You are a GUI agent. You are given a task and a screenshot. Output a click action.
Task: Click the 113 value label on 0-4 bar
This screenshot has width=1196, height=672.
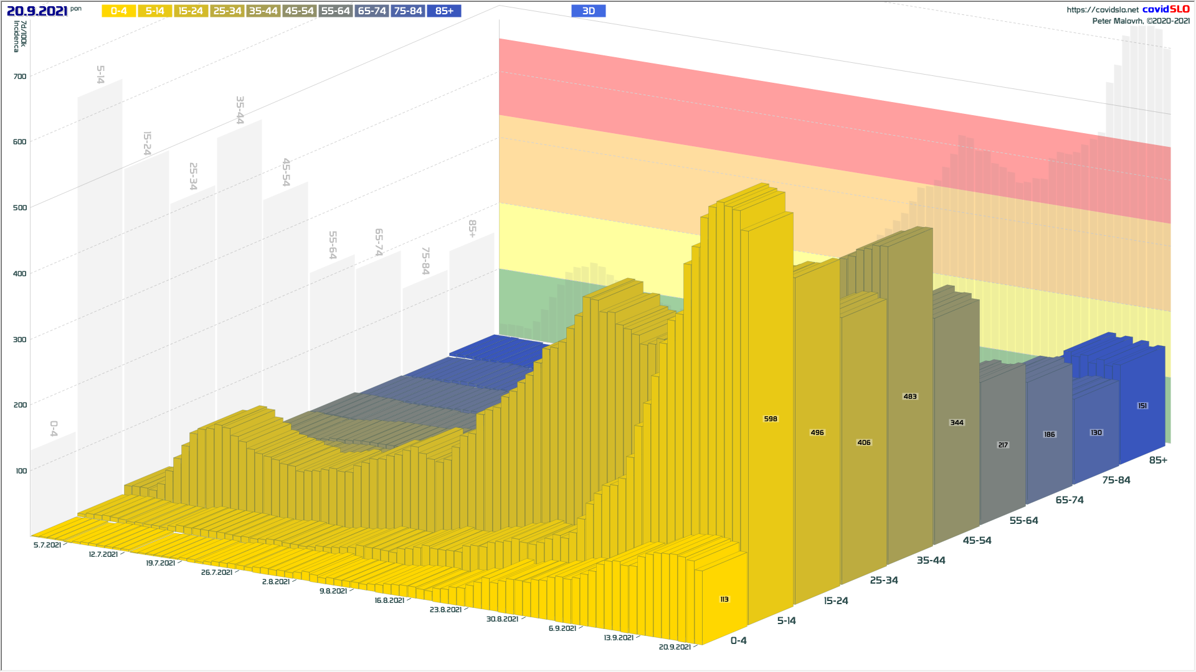(x=724, y=599)
